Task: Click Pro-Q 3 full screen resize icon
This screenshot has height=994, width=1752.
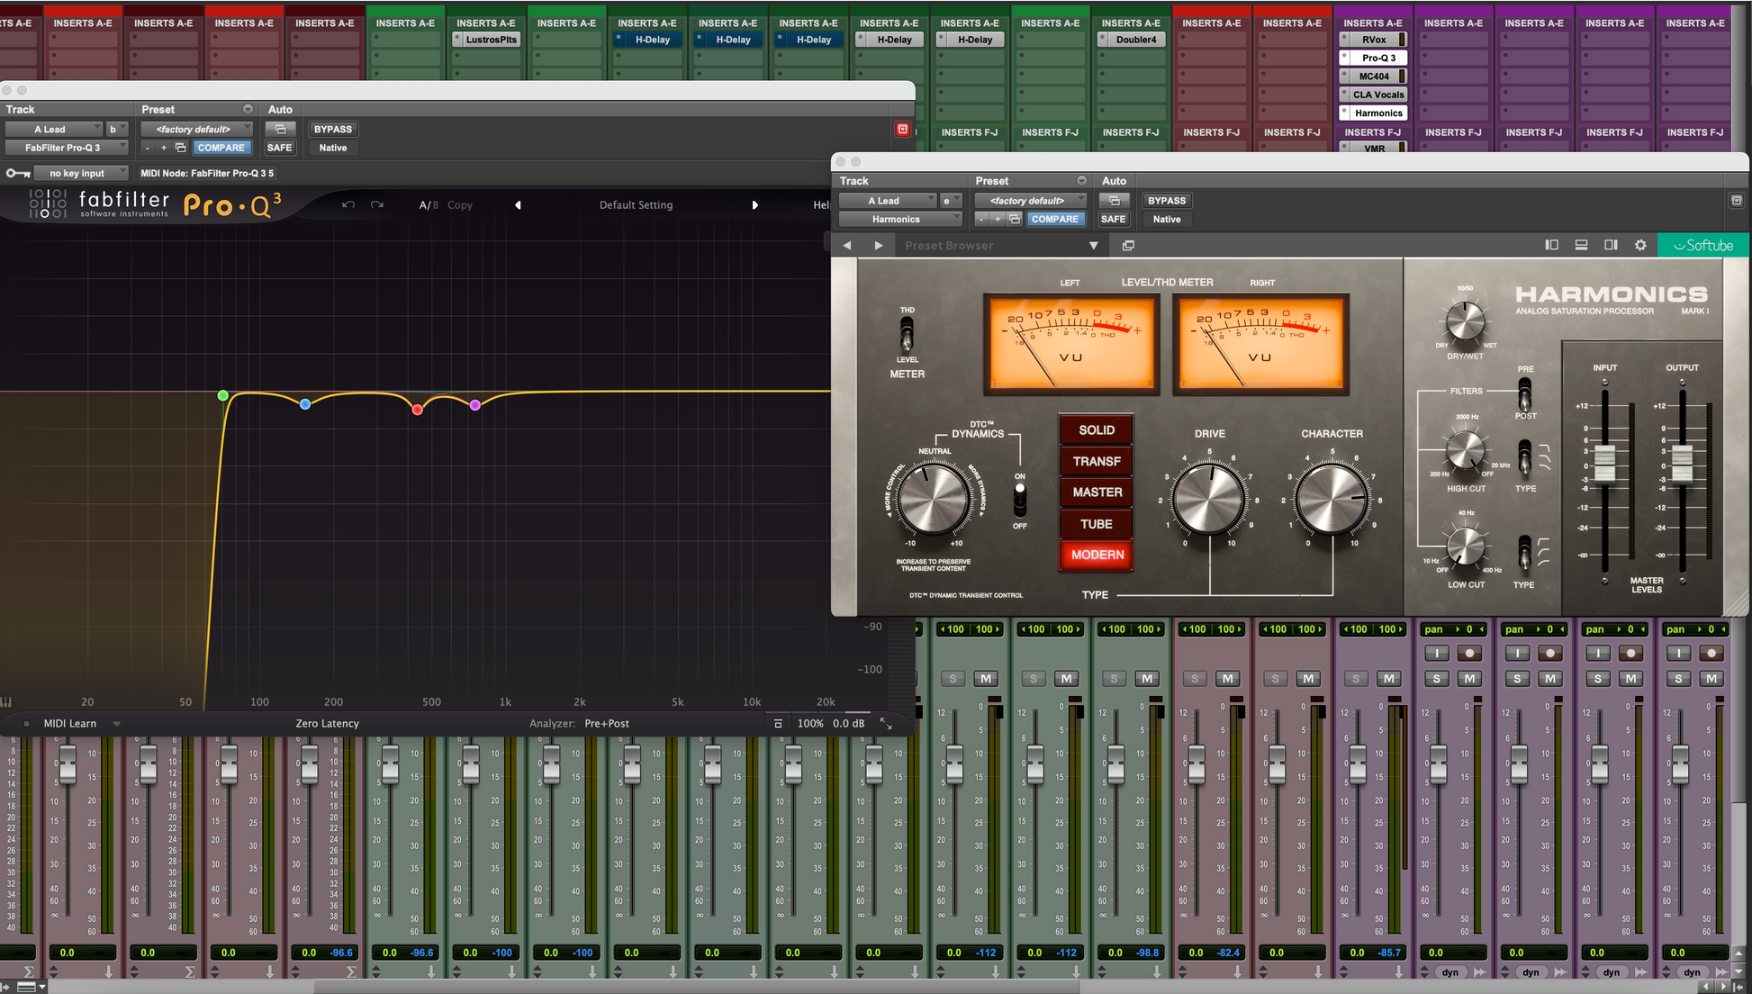Action: pyautogui.click(x=886, y=724)
